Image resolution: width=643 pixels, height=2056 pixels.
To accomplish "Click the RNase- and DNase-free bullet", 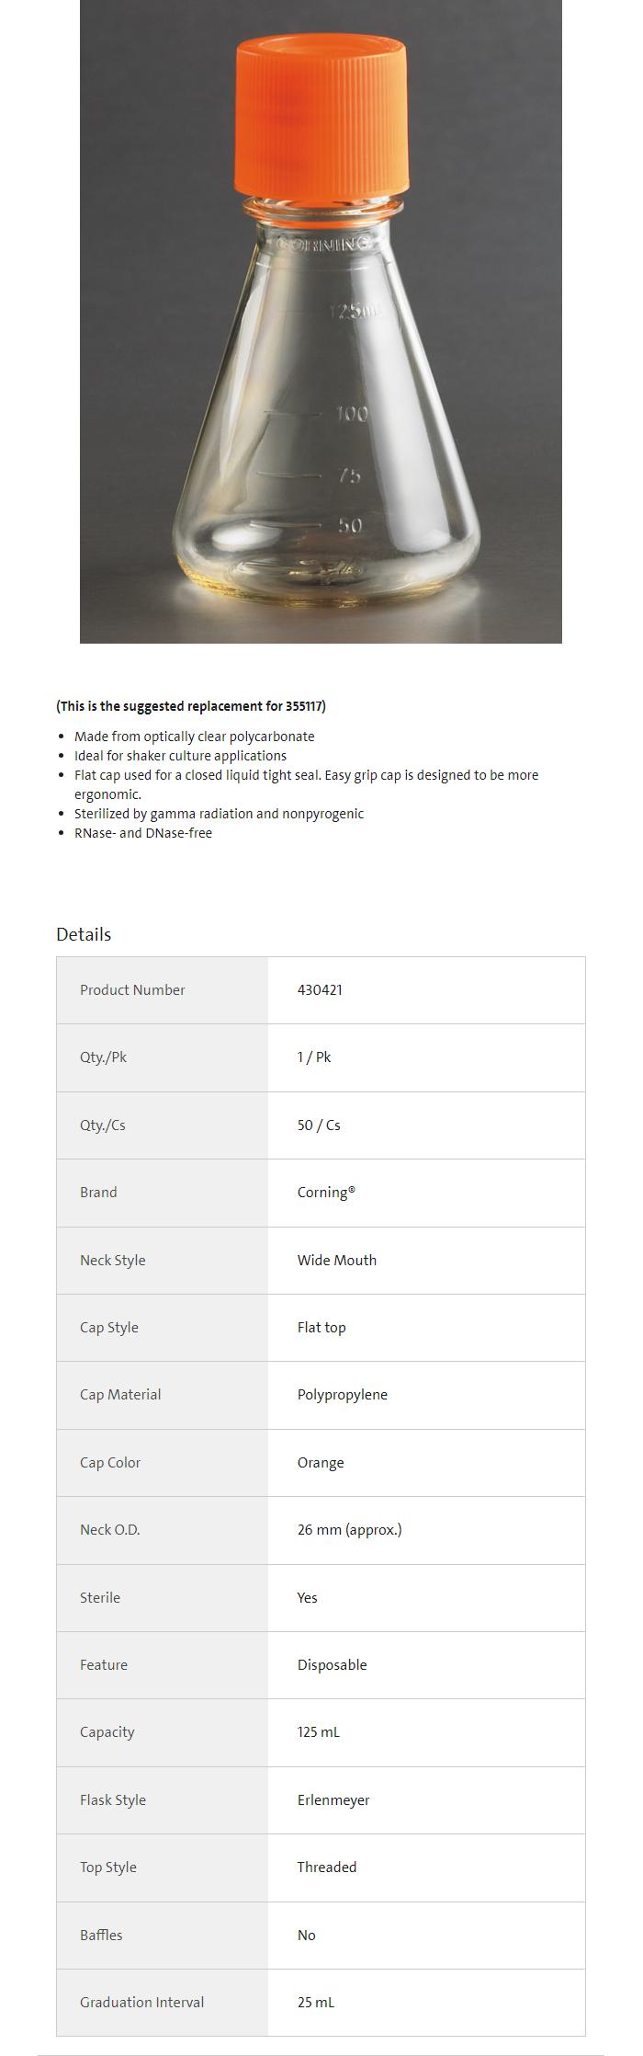I will pos(143,833).
